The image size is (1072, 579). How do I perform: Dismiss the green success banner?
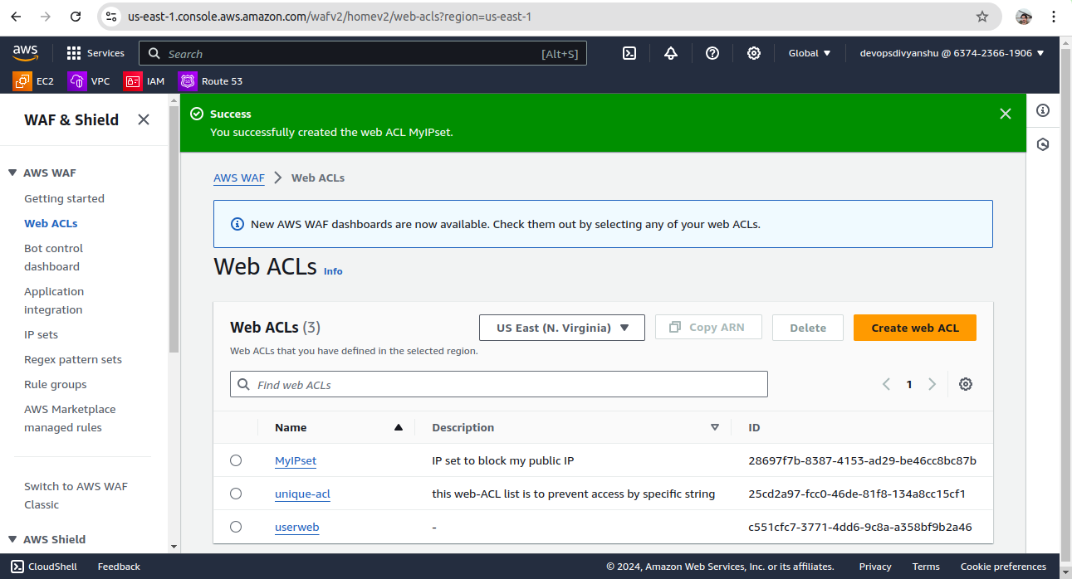click(x=1006, y=114)
